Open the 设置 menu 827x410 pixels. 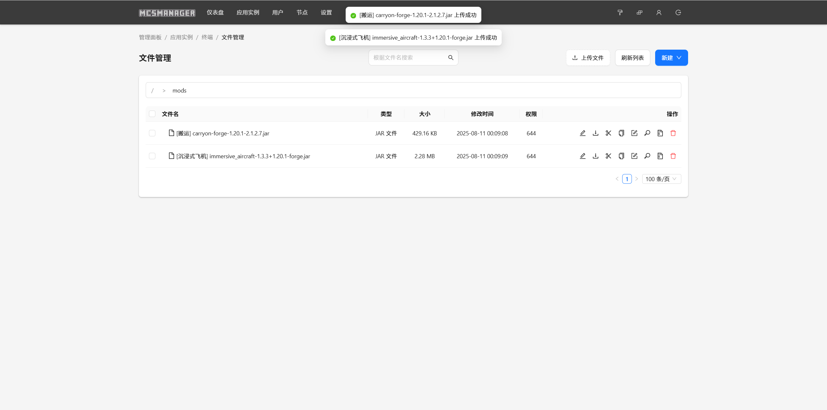tap(326, 13)
